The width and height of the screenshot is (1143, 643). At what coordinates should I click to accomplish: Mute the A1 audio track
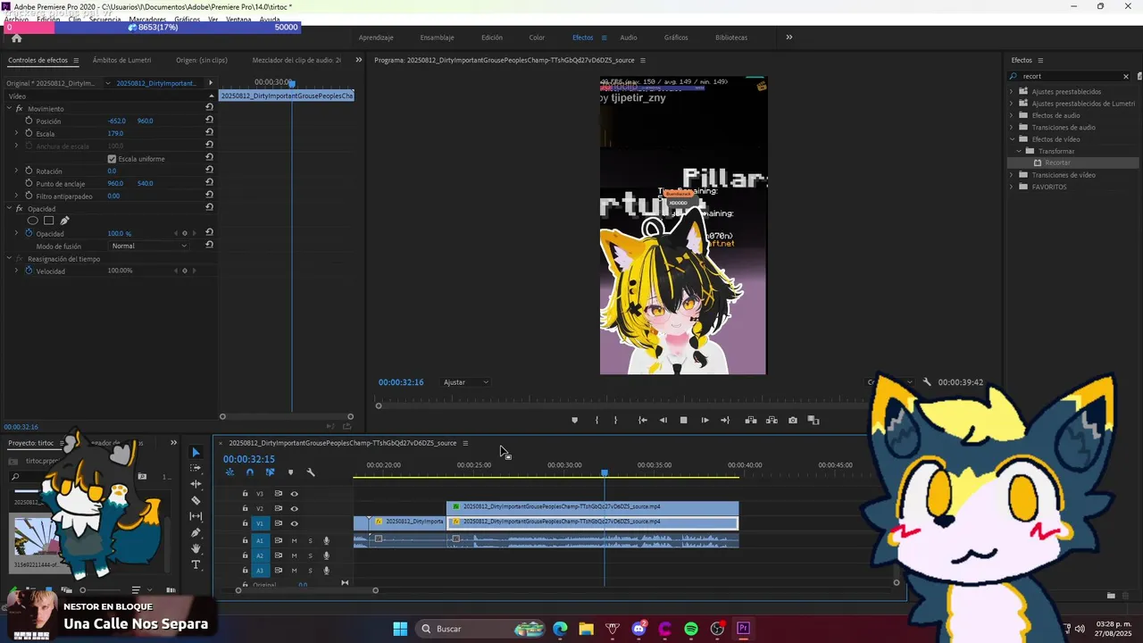pyautogui.click(x=294, y=540)
